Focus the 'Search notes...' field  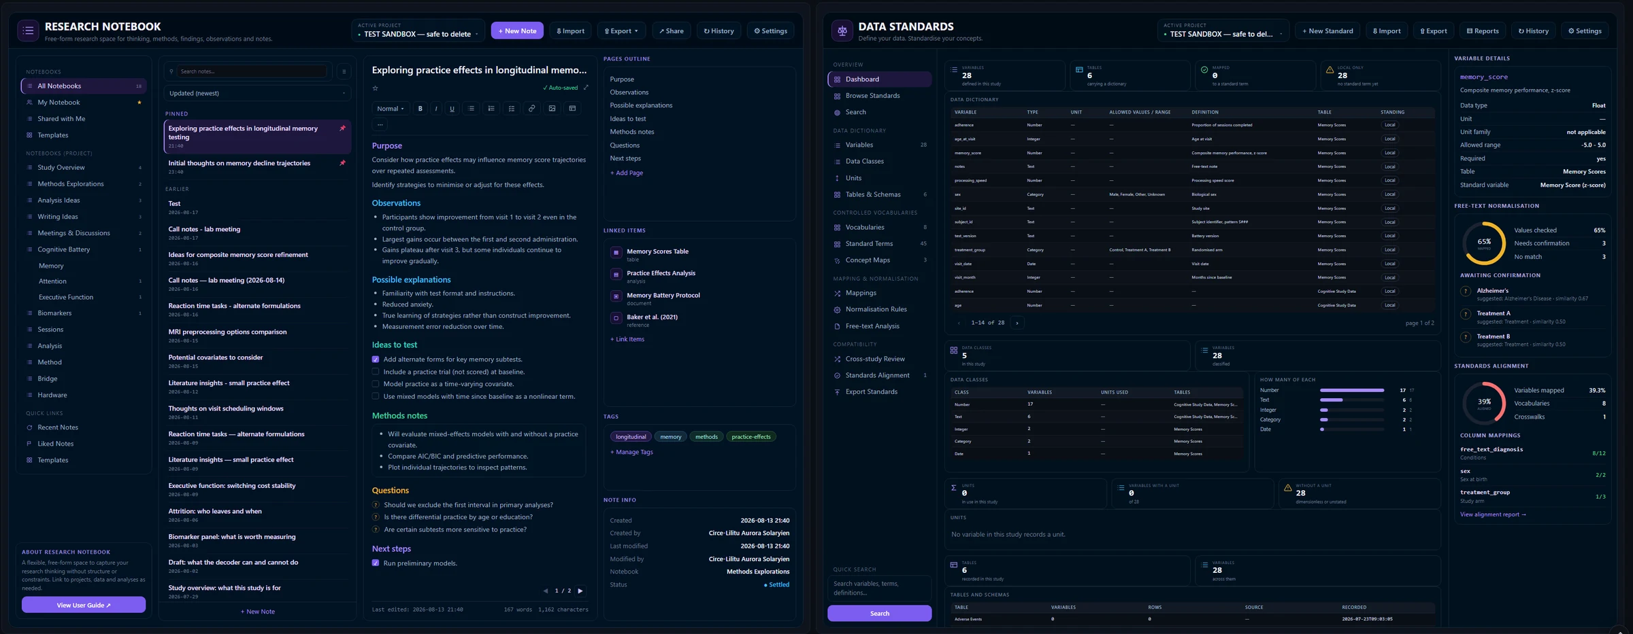pyautogui.click(x=253, y=71)
